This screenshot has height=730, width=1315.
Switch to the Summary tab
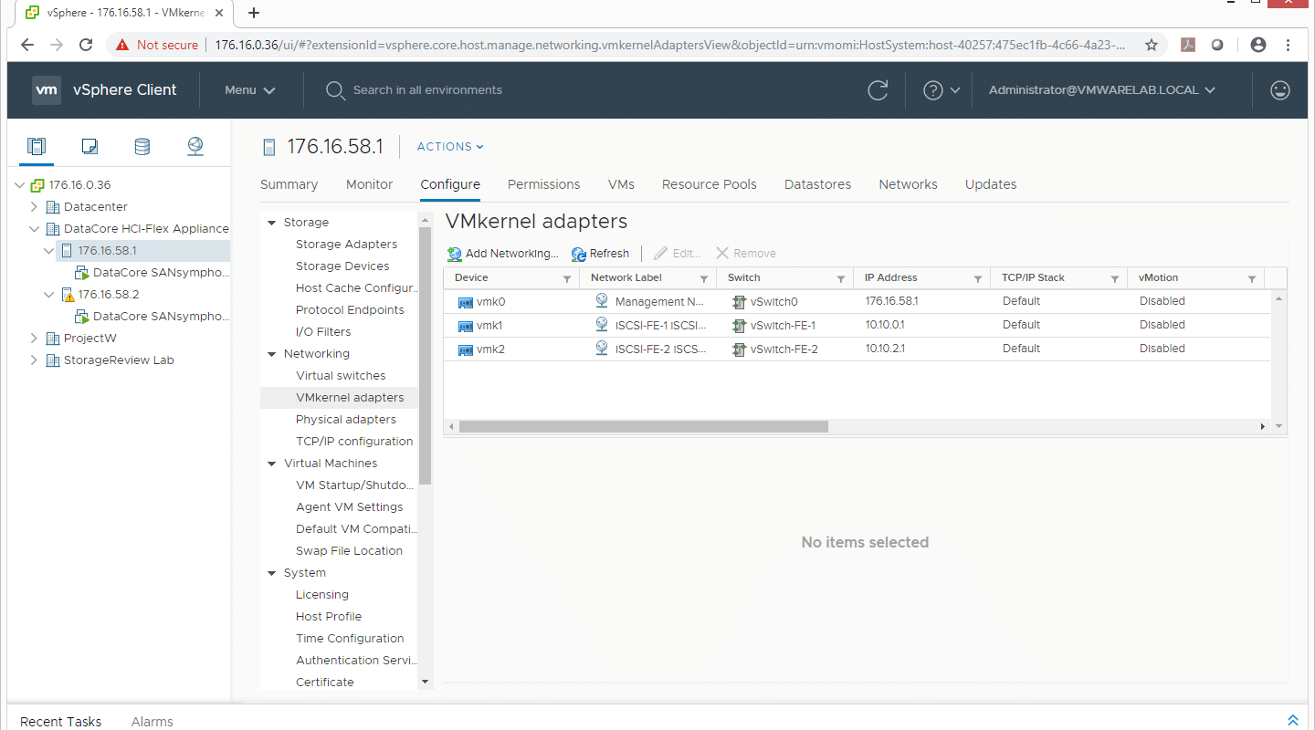pyautogui.click(x=289, y=184)
